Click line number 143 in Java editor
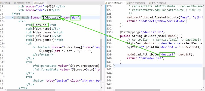The image size is (205, 91). pyautogui.click(x=109, y=69)
